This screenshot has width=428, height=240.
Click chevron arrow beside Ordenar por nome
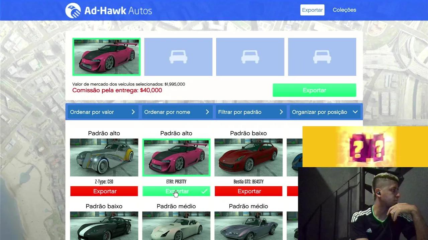coord(207,112)
